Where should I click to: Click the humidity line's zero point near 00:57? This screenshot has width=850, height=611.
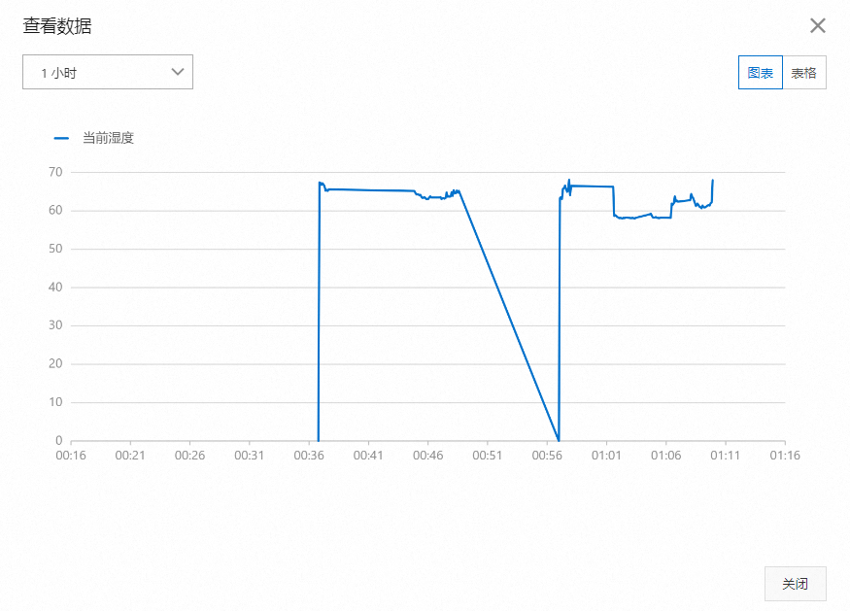(559, 440)
